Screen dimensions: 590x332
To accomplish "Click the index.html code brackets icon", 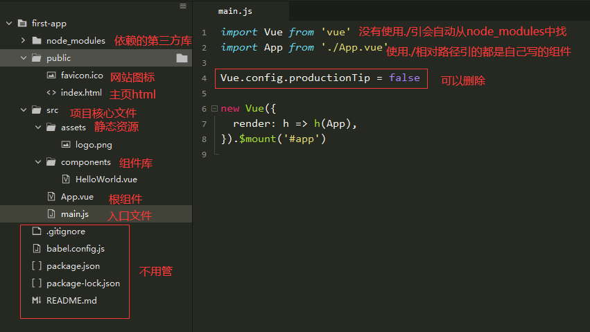I will click(x=51, y=92).
